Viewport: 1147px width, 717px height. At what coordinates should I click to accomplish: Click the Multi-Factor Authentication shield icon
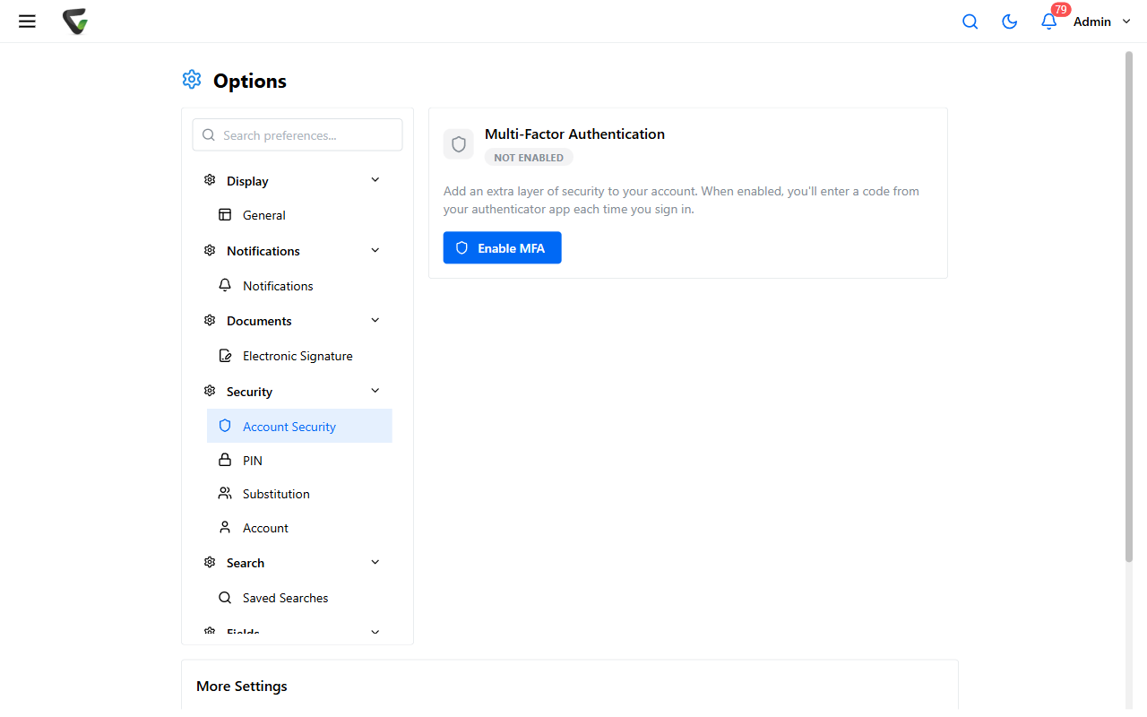pyautogui.click(x=459, y=144)
